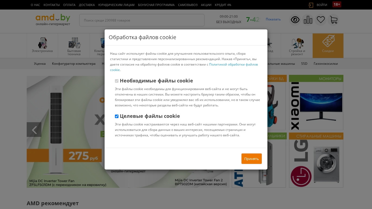
Task: Click Показать phone number link
Action: tap(273, 19)
